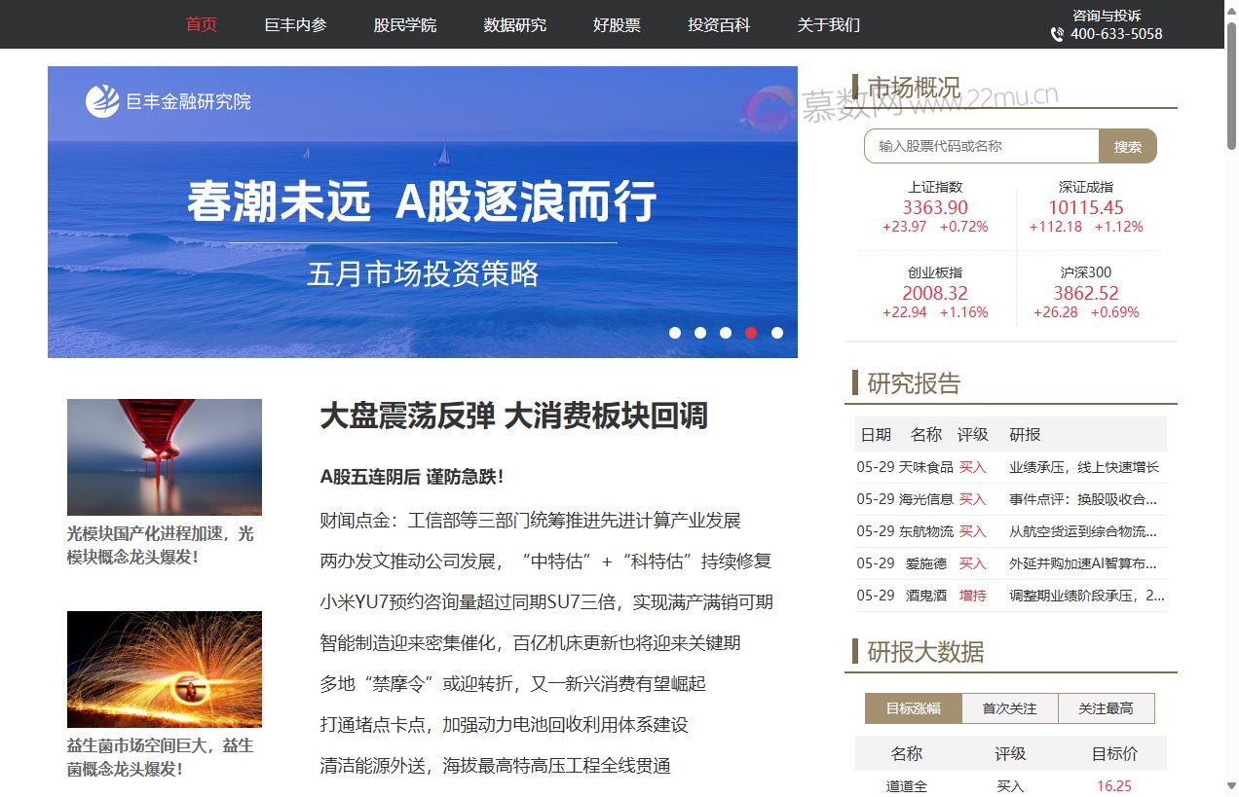Image resolution: width=1239 pixels, height=797 pixels.
Task: Select the 目标涨幅 tab
Action: click(912, 708)
